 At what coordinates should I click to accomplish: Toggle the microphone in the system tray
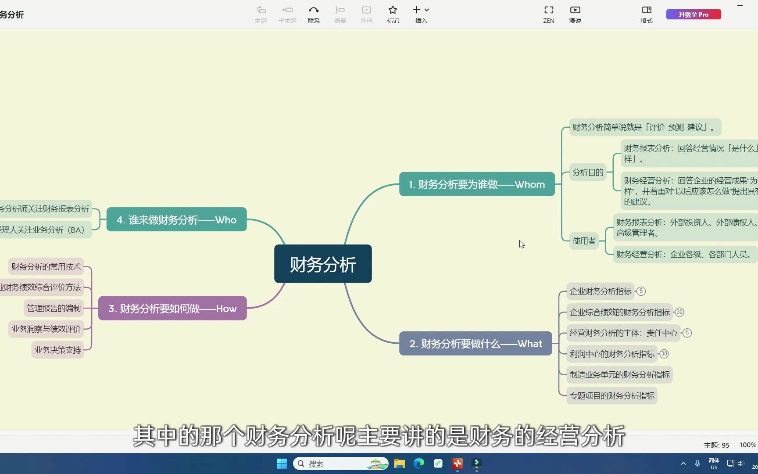(x=698, y=463)
